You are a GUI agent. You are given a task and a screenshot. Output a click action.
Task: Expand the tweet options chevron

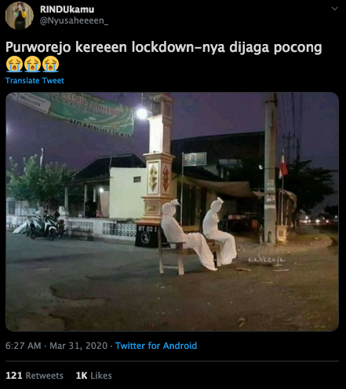334,9
